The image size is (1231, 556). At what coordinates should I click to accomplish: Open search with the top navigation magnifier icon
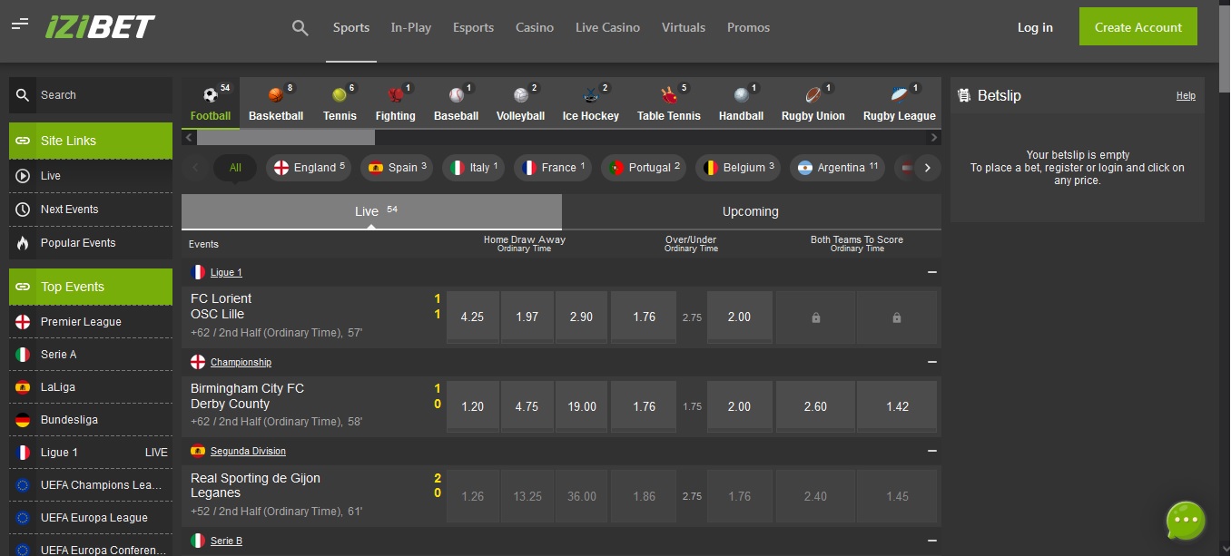(x=300, y=28)
